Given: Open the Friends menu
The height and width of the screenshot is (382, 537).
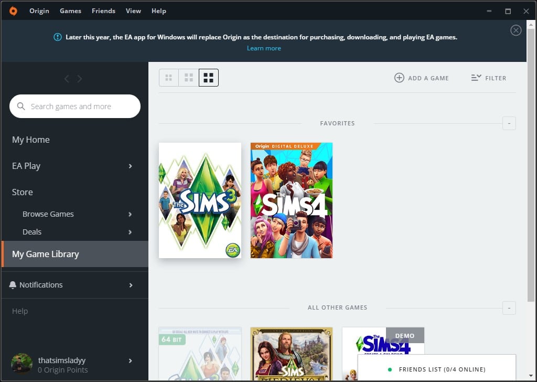Looking at the screenshot, I should point(103,11).
